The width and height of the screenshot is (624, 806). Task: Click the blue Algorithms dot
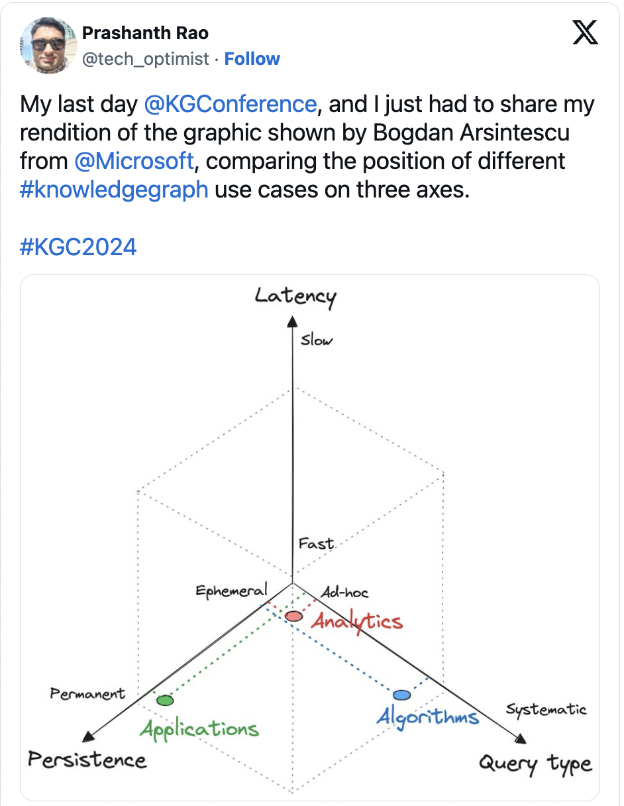[401, 695]
